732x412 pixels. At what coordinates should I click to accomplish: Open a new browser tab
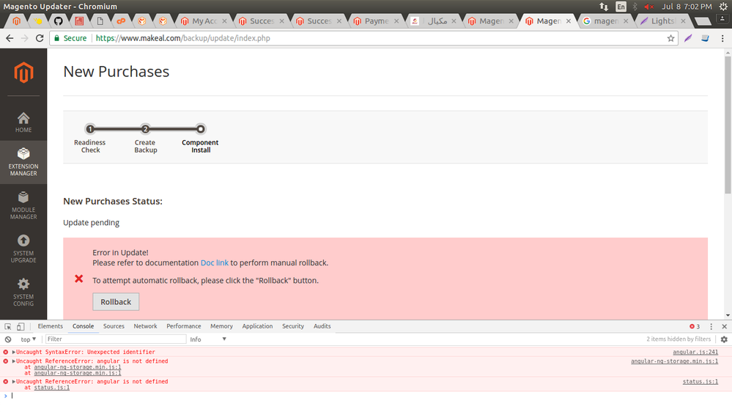point(703,21)
